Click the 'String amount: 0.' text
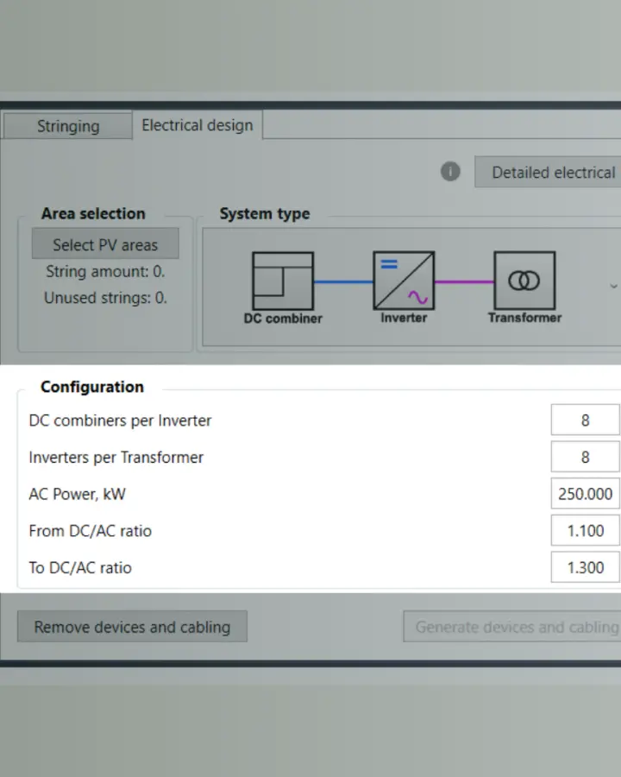621x777 pixels. pyautogui.click(x=105, y=271)
